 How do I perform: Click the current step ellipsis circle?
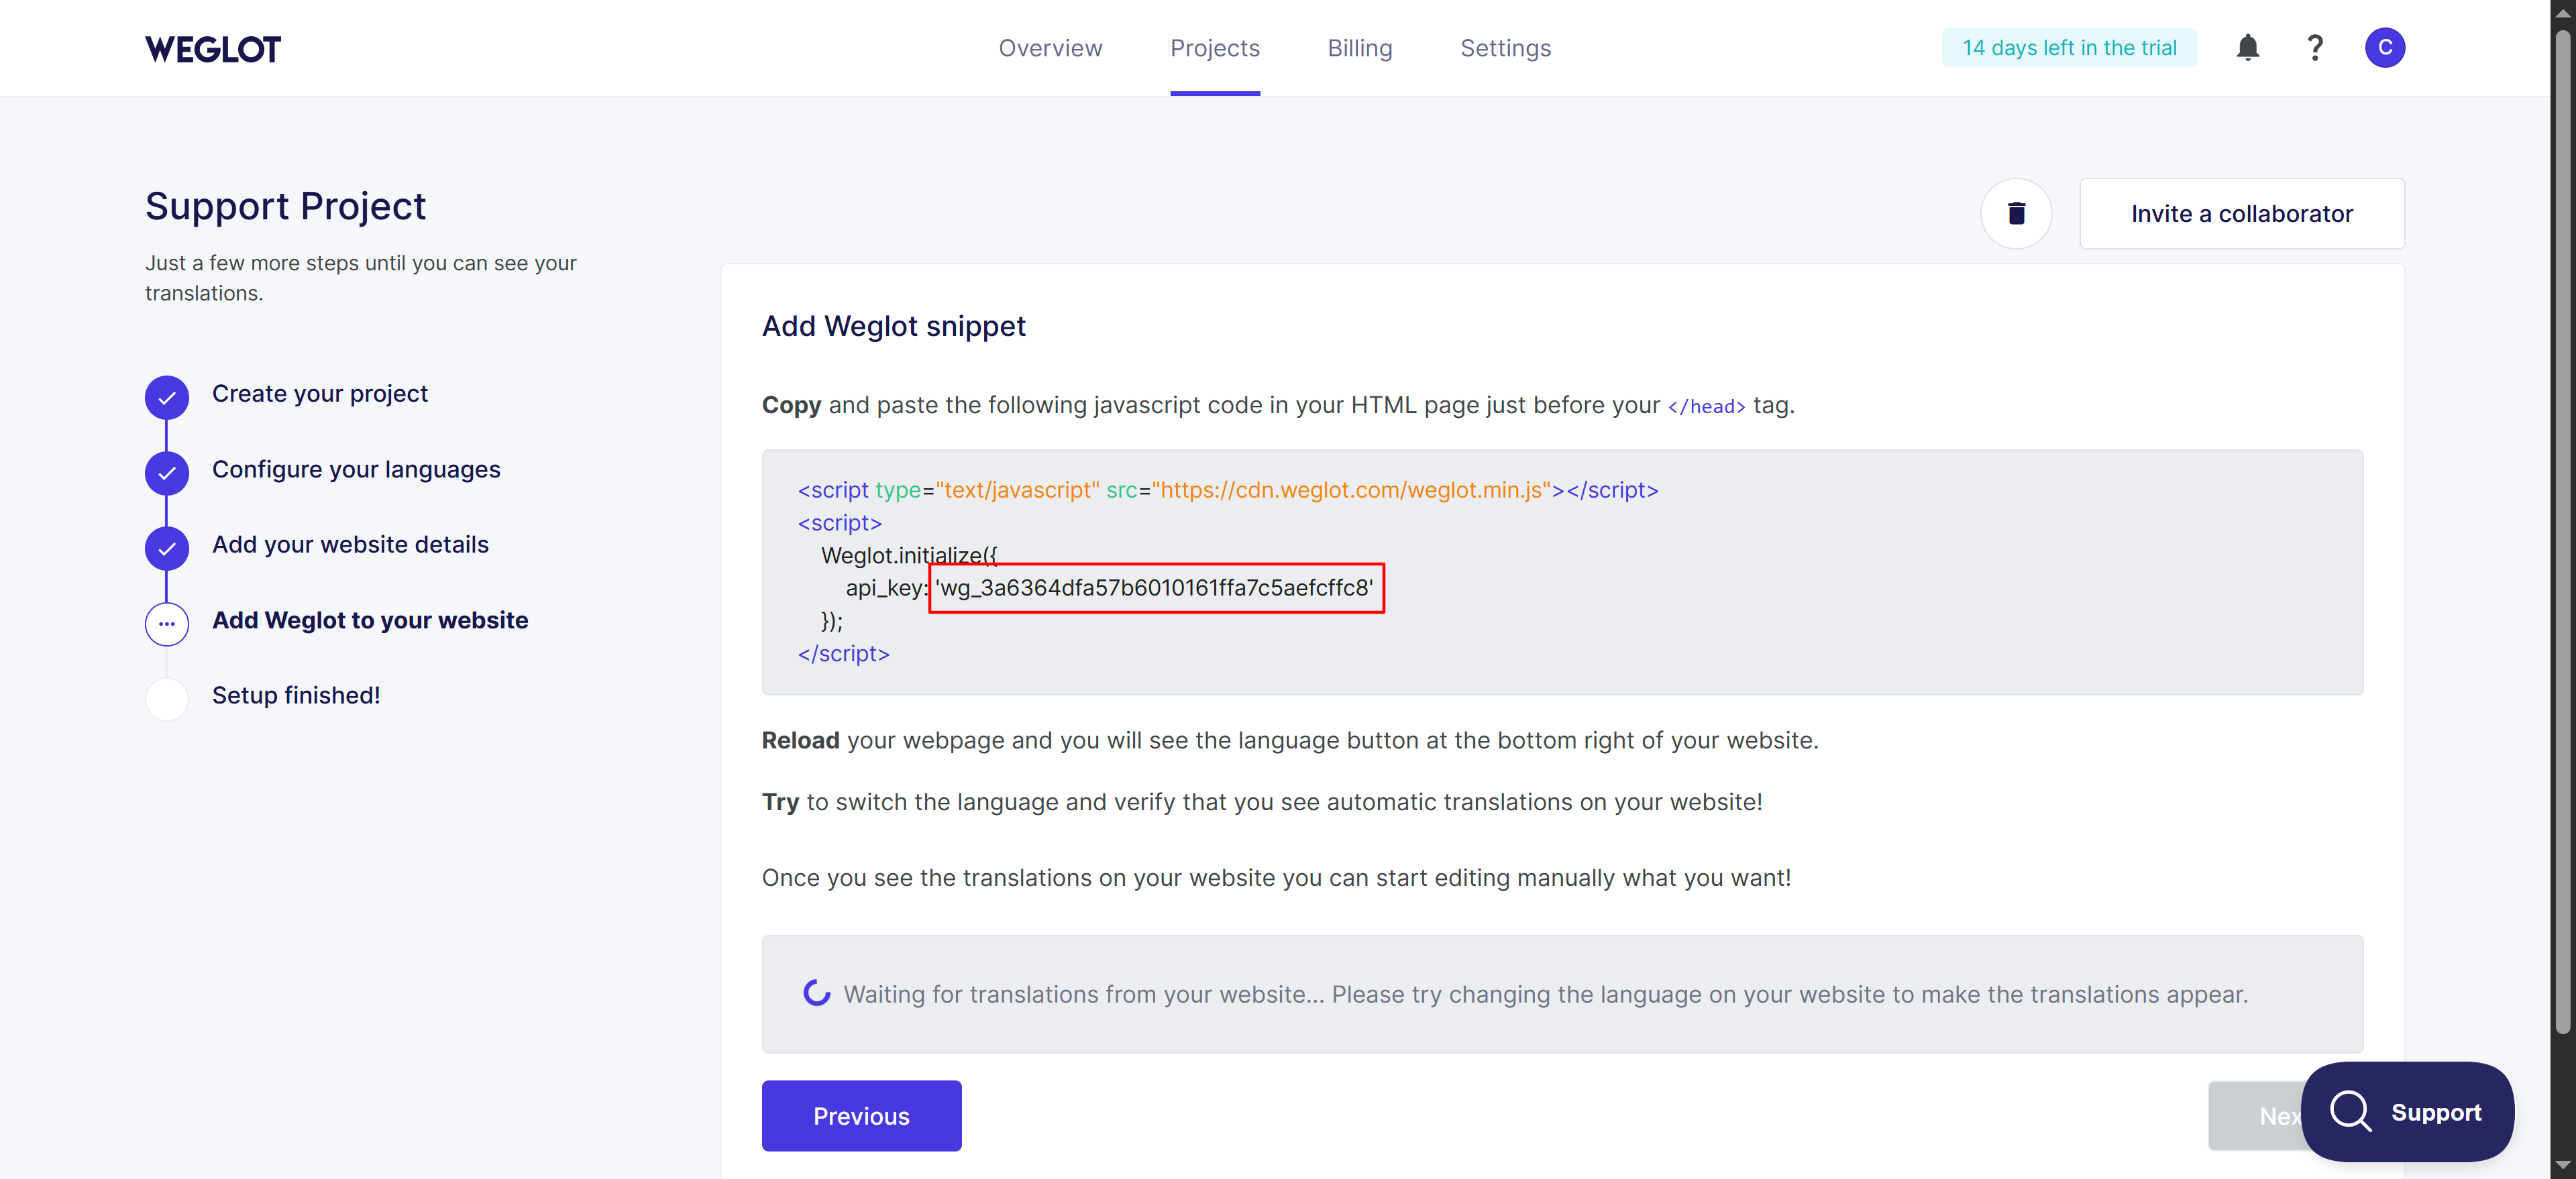167,623
